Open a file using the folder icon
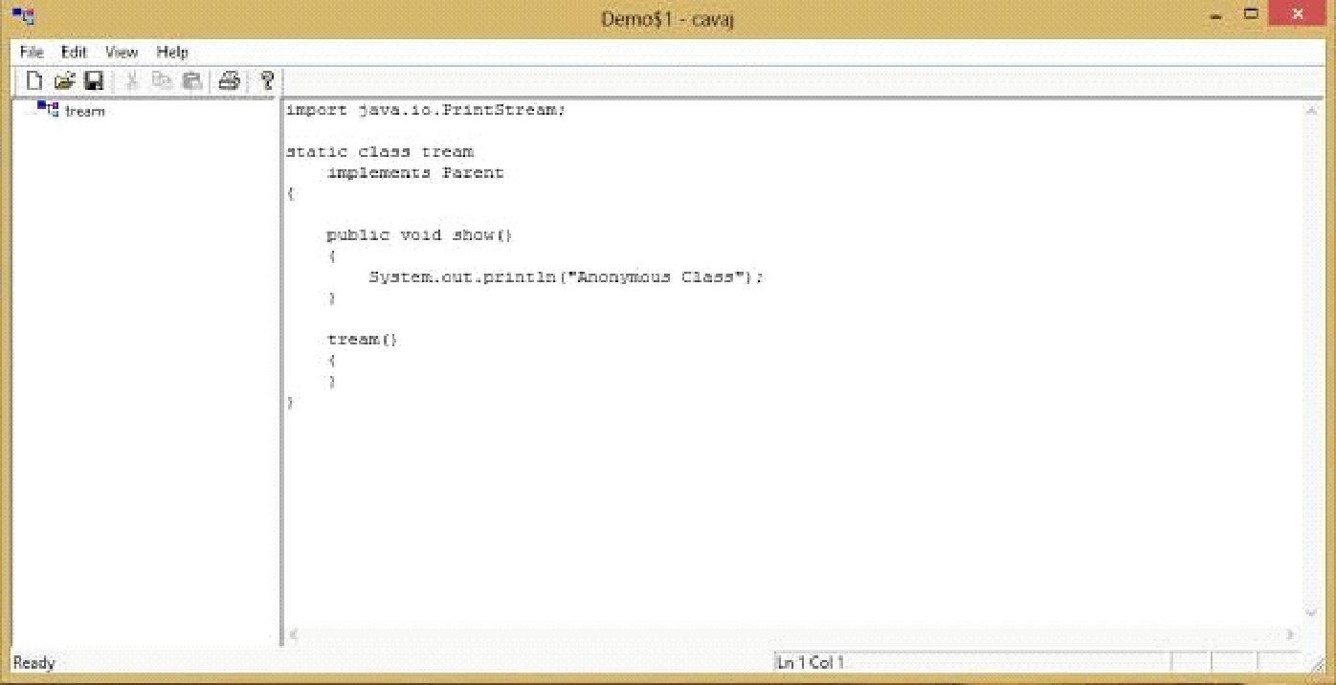Screen dimensions: 1336x685 click(64, 81)
